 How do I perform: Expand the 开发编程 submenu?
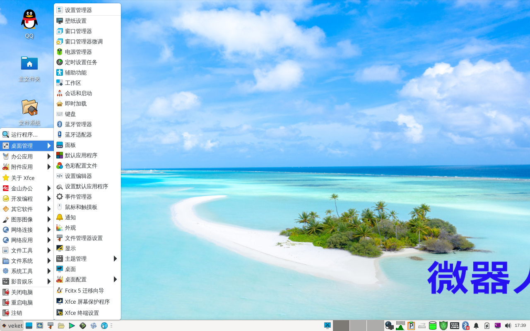click(27, 199)
